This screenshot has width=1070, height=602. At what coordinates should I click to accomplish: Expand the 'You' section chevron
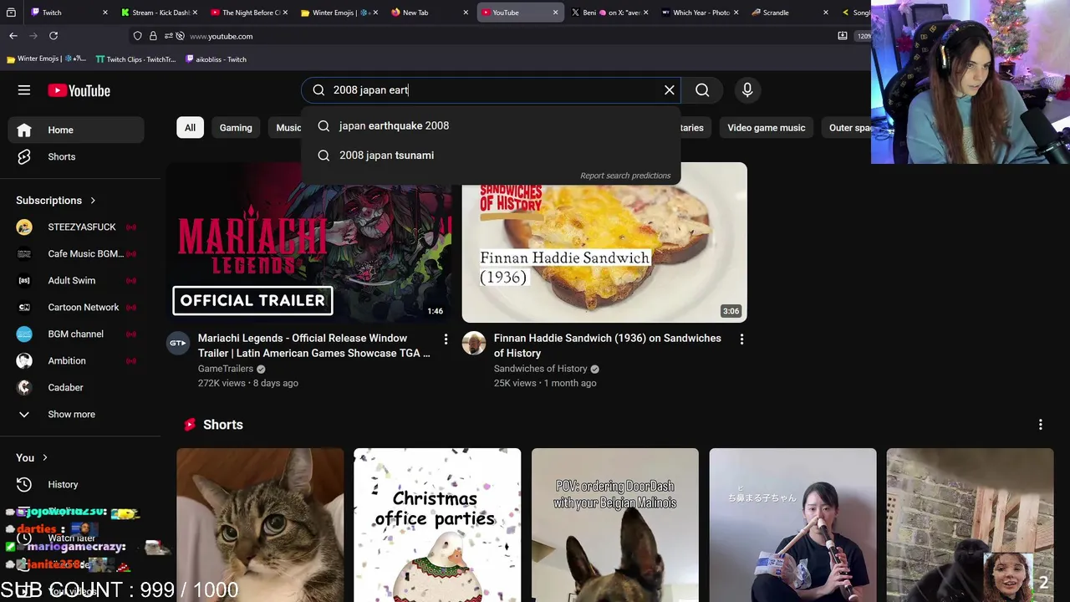coord(44,458)
